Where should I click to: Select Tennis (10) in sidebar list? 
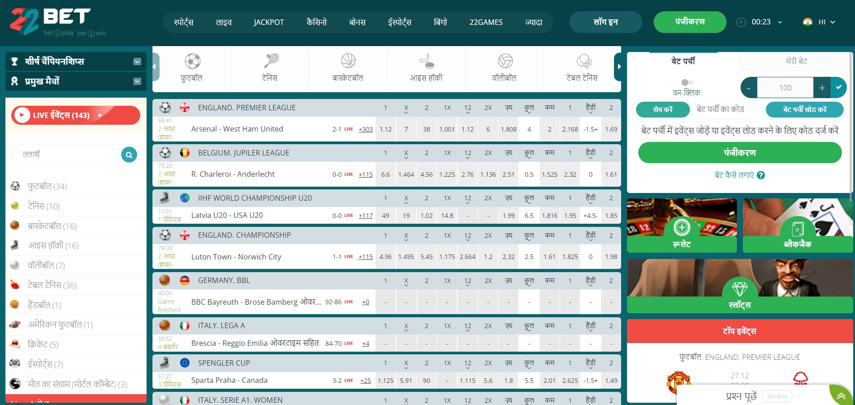[x=76, y=206]
